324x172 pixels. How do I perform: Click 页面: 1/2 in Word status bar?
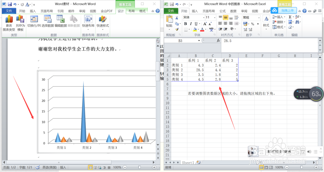[9, 167]
